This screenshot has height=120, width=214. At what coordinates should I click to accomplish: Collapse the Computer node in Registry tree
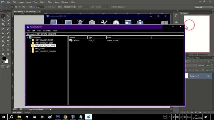tap(28, 37)
